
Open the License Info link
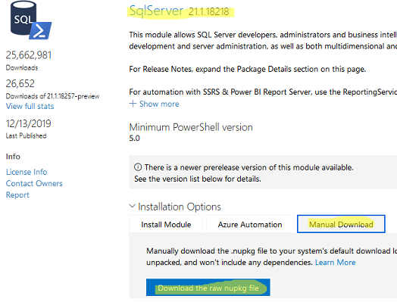27,172
